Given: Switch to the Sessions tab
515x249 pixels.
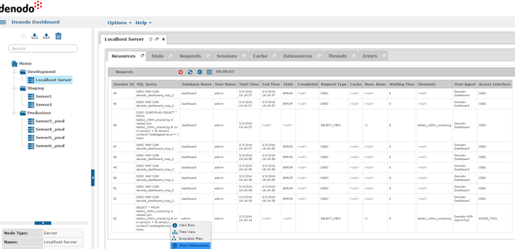Looking at the screenshot, I should click(227, 56).
